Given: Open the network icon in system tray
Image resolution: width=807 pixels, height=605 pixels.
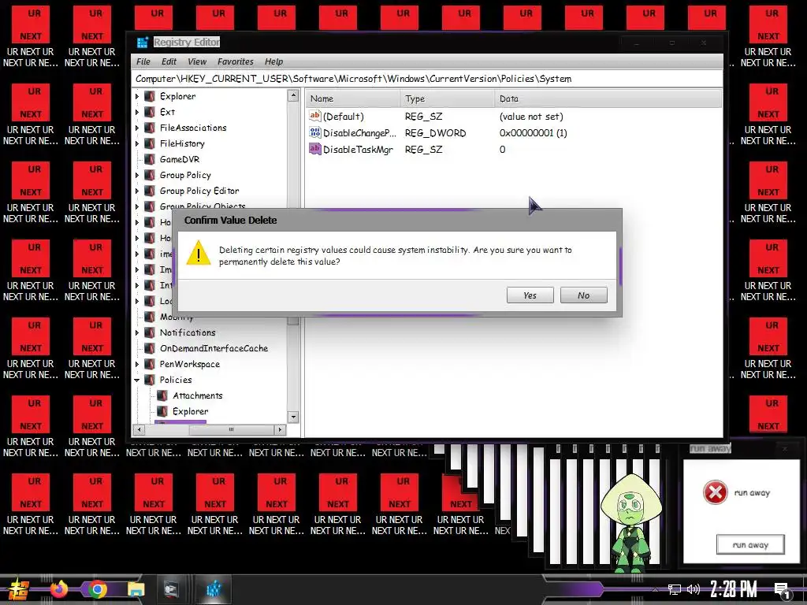Looking at the screenshot, I should tap(675, 589).
